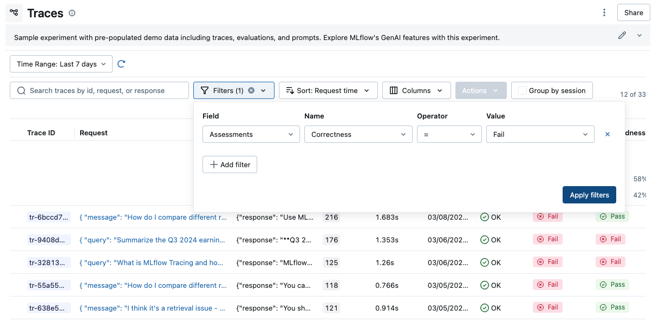This screenshot has width=659, height=323.
Task: Open the three-dot more options menu
Action: pyautogui.click(x=604, y=13)
